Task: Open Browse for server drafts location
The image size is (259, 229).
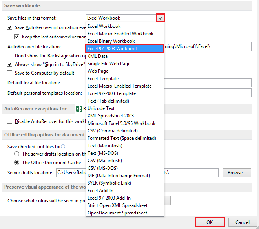Action: (237, 173)
